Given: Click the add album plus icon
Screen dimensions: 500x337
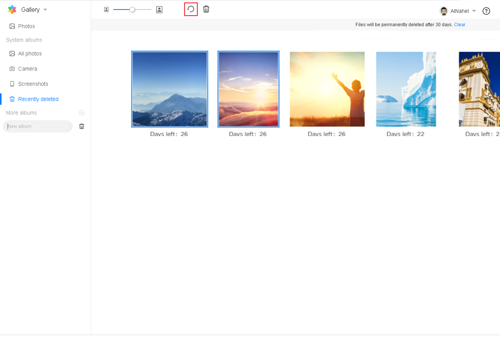Looking at the screenshot, I should (82, 113).
